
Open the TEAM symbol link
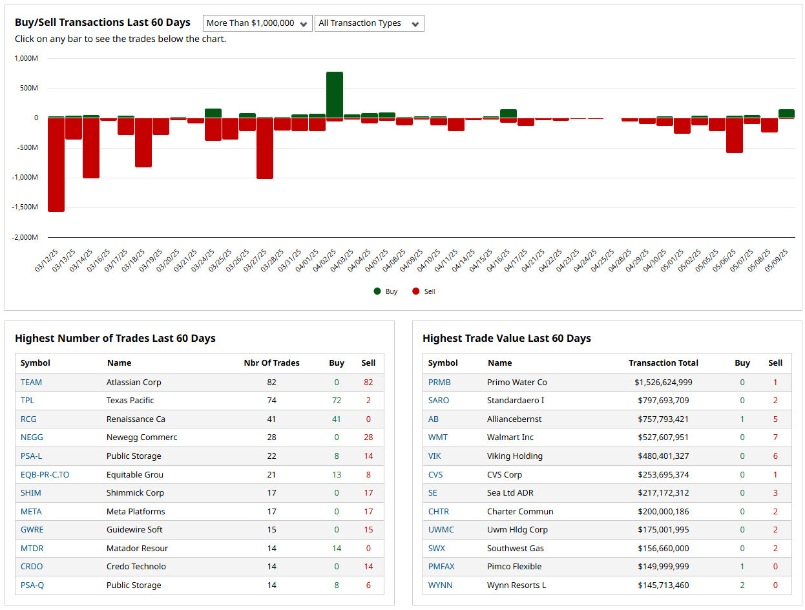pyautogui.click(x=31, y=382)
